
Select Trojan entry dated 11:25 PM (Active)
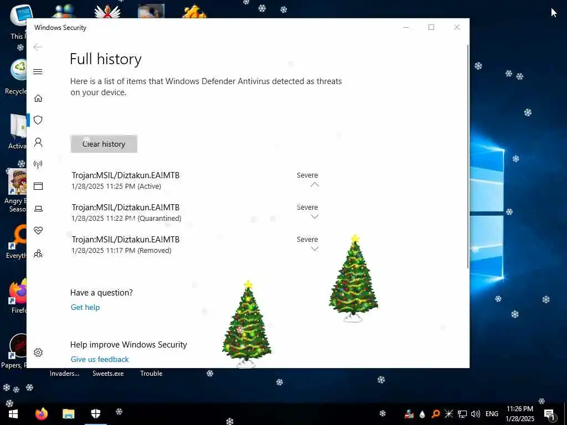pos(195,180)
